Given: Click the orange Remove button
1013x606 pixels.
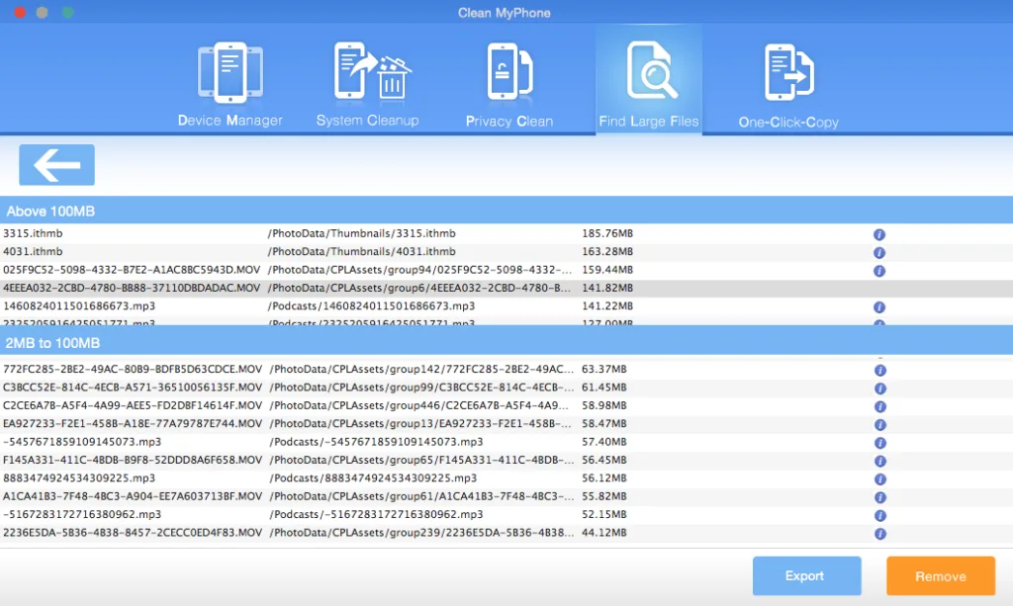Looking at the screenshot, I should pos(941,575).
